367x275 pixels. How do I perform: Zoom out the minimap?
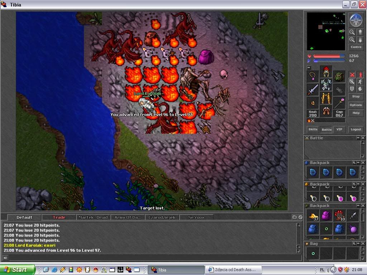(352, 32)
